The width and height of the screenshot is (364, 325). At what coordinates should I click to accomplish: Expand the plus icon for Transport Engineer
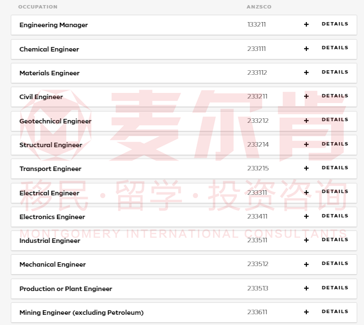pyautogui.click(x=306, y=168)
